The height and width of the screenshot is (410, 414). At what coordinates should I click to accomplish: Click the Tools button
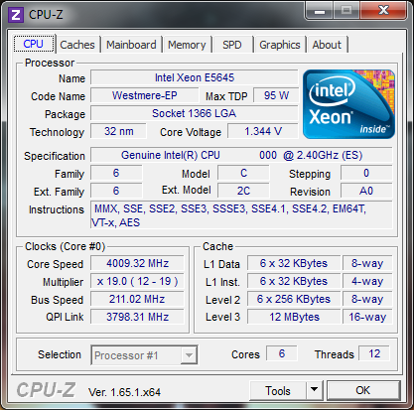pyautogui.click(x=278, y=390)
